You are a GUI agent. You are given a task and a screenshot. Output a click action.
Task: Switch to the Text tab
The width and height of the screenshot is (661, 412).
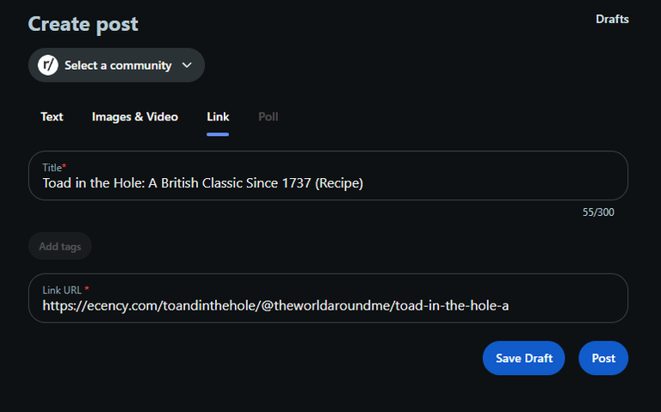pyautogui.click(x=52, y=117)
